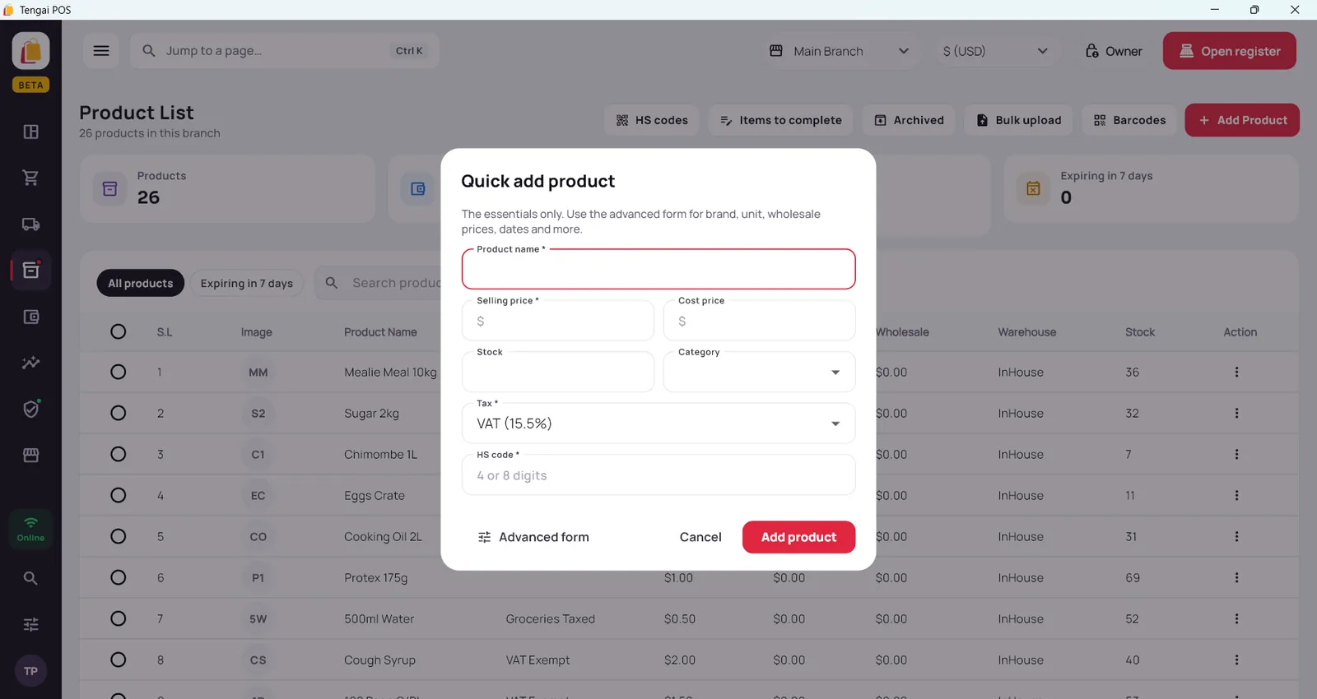Select the Sugar 2kg row checkbox
Screen dimensions: 1317x699
coord(119,413)
